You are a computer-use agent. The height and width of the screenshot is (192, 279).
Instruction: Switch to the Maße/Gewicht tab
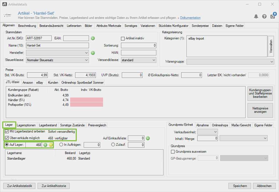(x=241, y=125)
